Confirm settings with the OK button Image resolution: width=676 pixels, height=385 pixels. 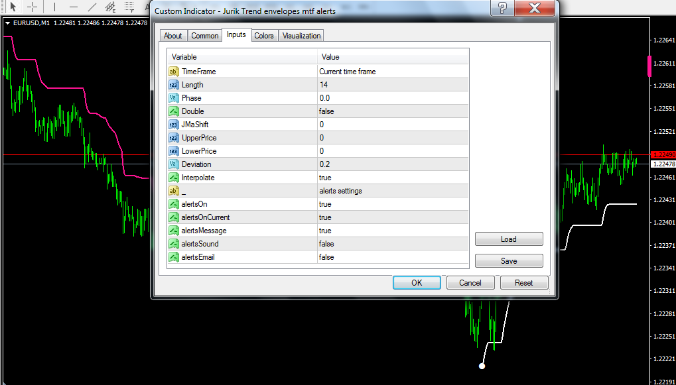point(417,283)
